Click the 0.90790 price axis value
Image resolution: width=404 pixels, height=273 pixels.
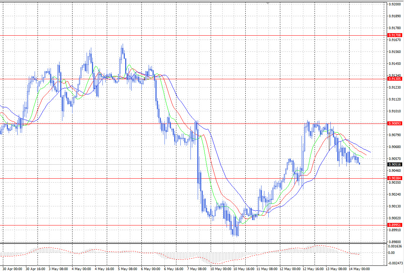point(395,135)
